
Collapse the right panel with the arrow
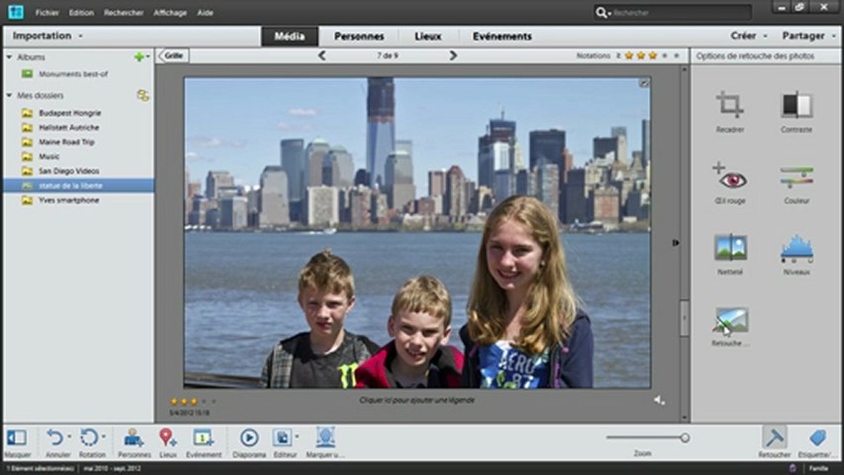tap(676, 243)
